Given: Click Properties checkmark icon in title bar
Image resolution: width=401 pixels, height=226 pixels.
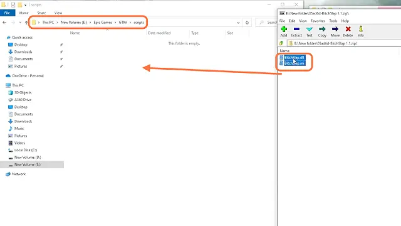Looking at the screenshot, I should pos(13,4).
